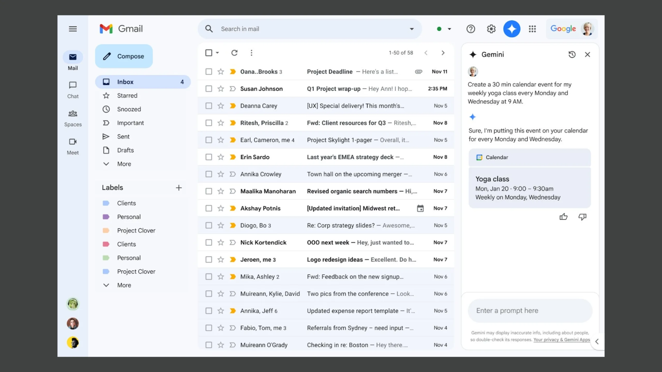662x372 pixels.
Task: Click the Calendar chip in Gemini panel
Action: click(x=530, y=157)
